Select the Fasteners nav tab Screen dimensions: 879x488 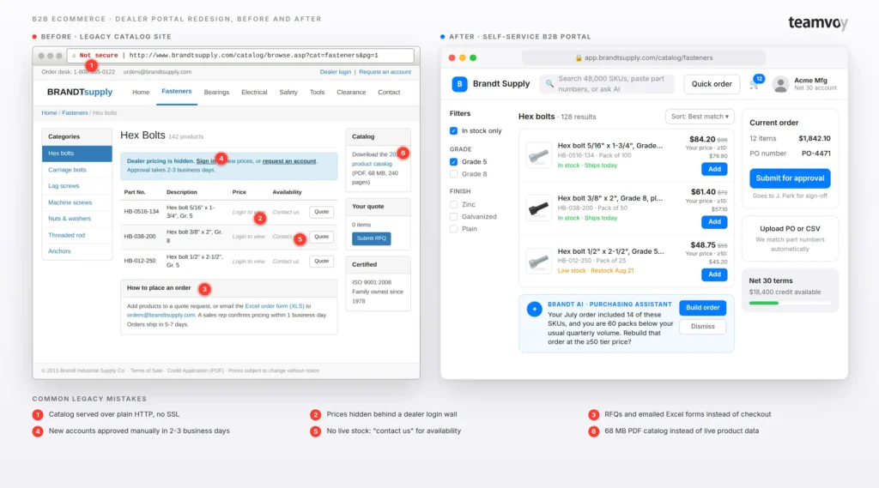coord(177,91)
